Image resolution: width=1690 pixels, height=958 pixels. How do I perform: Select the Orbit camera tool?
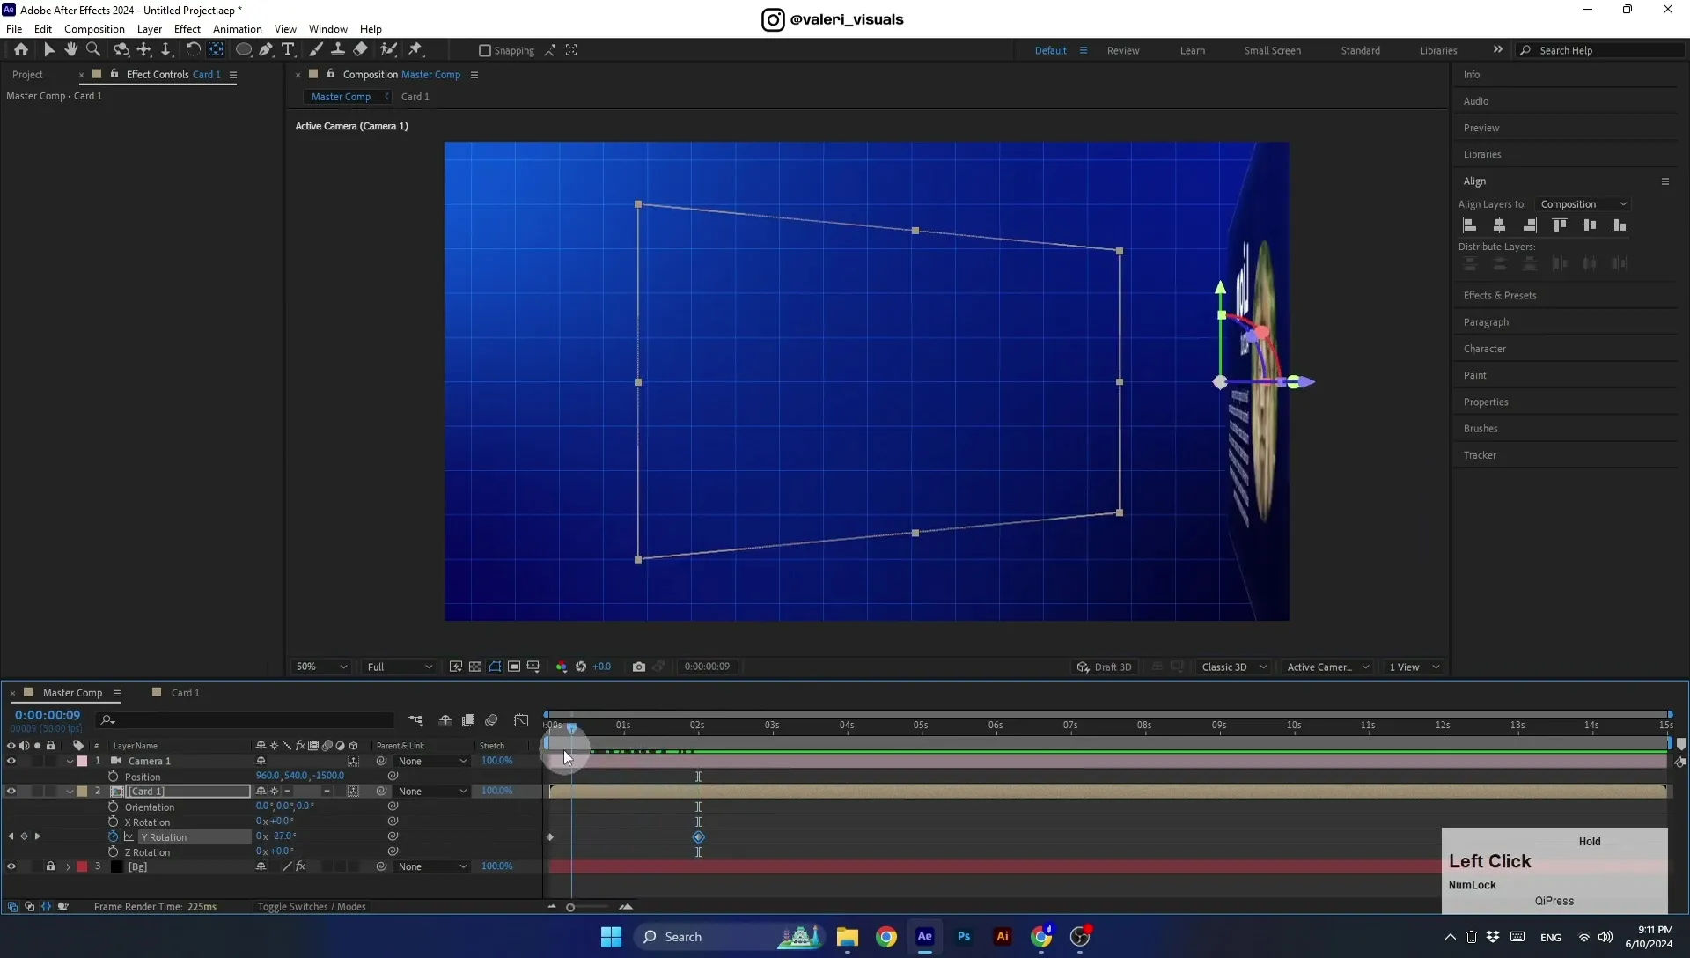click(x=121, y=50)
